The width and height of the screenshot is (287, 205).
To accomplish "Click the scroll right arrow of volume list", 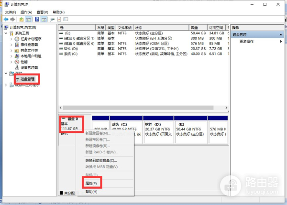I will [x=226, y=108].
